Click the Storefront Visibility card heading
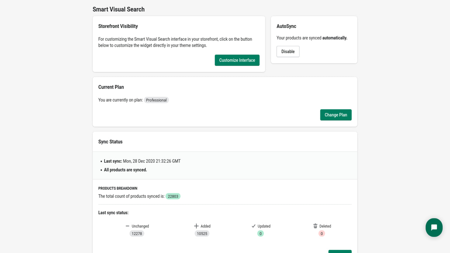The width and height of the screenshot is (450, 253). [x=118, y=26]
